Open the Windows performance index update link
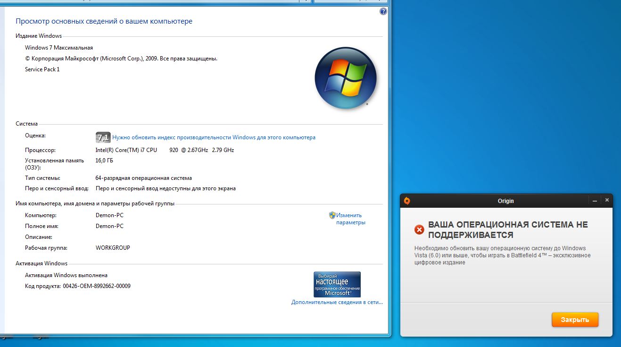The image size is (621, 347). pyautogui.click(x=214, y=137)
